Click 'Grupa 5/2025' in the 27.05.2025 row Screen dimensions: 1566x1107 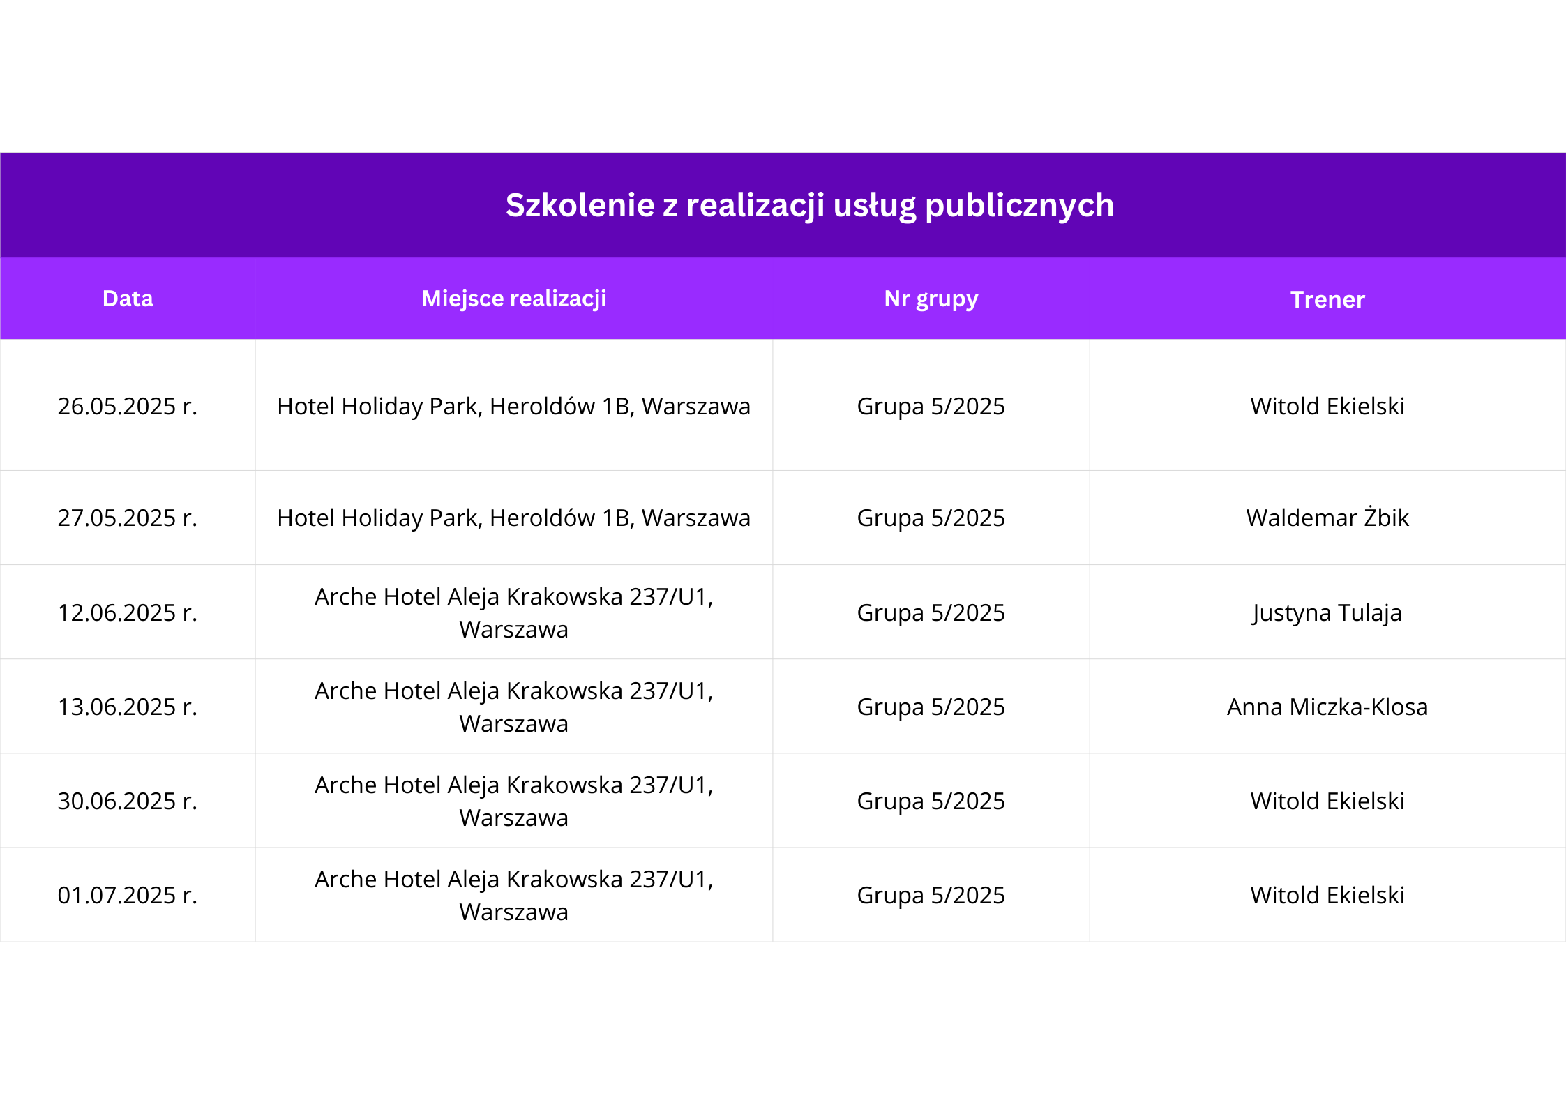(x=931, y=518)
